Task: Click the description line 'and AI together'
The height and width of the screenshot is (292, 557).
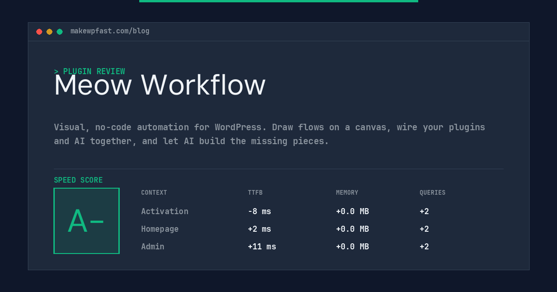Action: (x=191, y=141)
